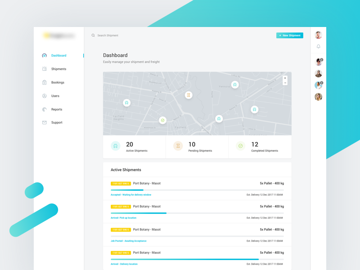Open the top user profile avatar

(x=318, y=35)
